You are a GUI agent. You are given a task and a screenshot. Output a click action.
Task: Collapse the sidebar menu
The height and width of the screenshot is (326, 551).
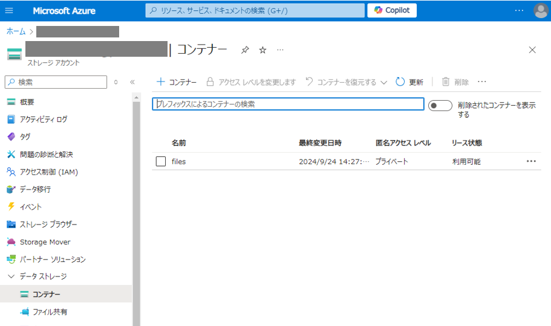[x=132, y=82]
